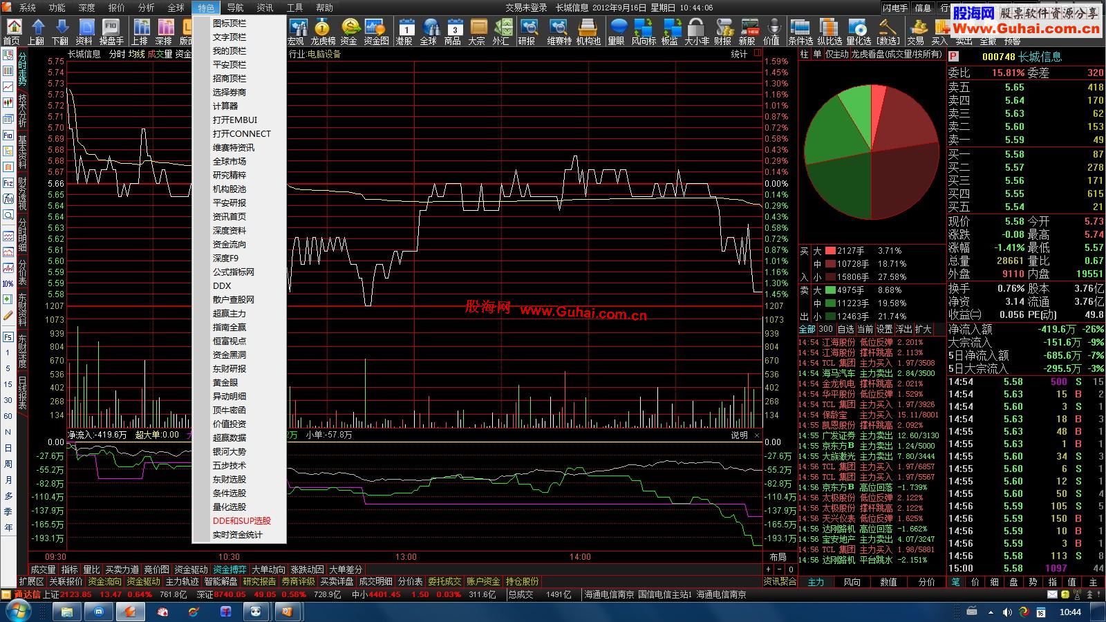This screenshot has width=1106, height=622.
Task: Switch to 自选 list tab
Action: tap(845, 329)
